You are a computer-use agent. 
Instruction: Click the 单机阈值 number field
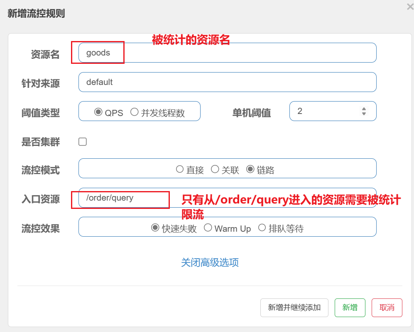(333, 111)
